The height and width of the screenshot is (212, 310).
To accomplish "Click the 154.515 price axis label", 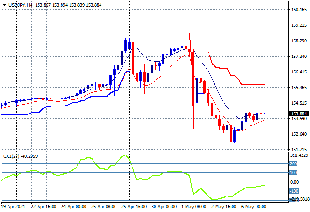I will coord(299,103).
